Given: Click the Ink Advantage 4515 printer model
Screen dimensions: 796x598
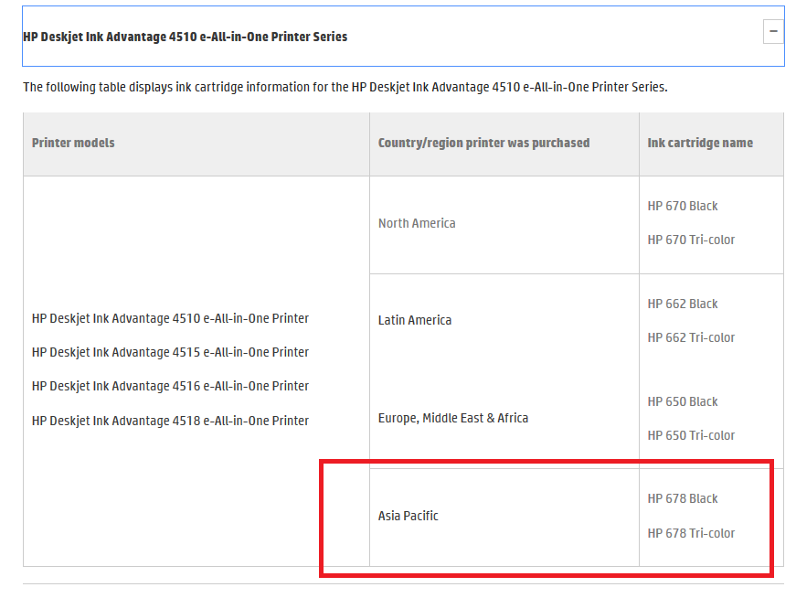Looking at the screenshot, I should [x=170, y=352].
